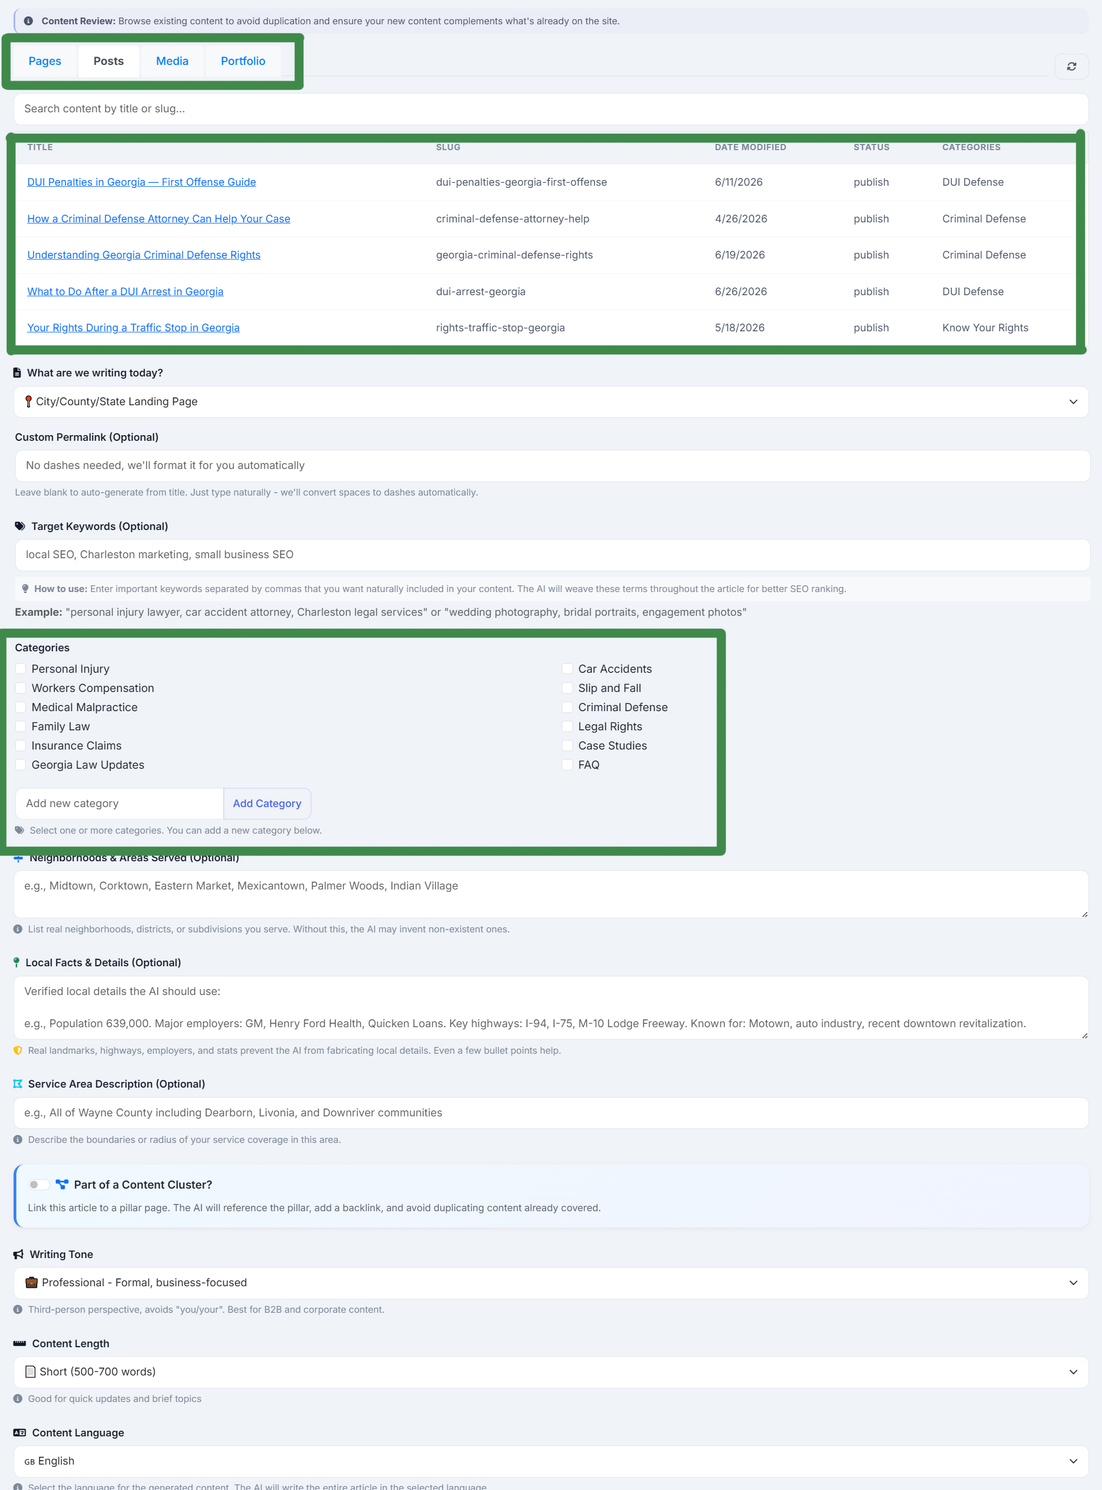
Task: Check the FAQ category
Action: point(567,765)
